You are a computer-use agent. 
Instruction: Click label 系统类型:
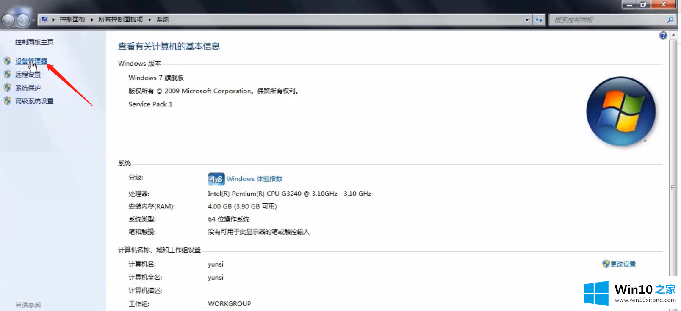(142, 219)
